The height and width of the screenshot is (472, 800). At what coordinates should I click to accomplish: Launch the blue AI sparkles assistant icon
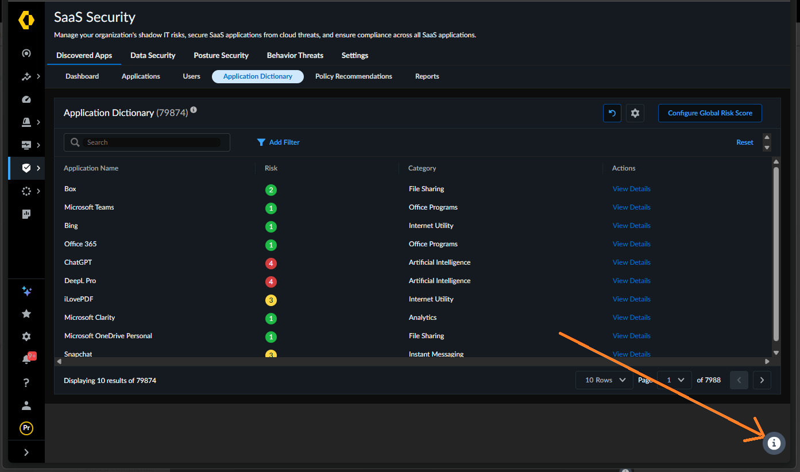pos(26,291)
